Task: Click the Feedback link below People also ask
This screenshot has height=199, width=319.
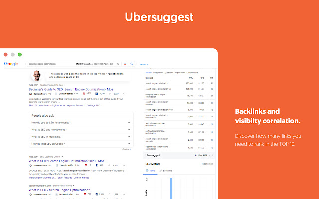Action: click(126, 149)
